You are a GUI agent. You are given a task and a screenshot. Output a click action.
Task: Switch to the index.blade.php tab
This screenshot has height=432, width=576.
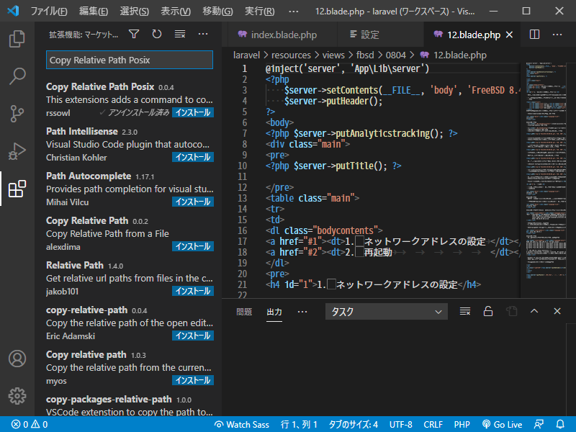pos(276,35)
